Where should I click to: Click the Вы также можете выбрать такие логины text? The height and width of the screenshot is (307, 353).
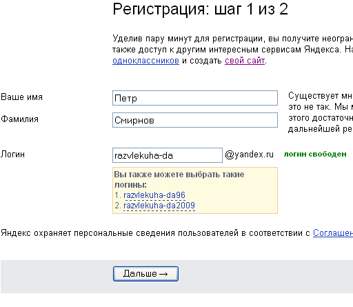179,179
